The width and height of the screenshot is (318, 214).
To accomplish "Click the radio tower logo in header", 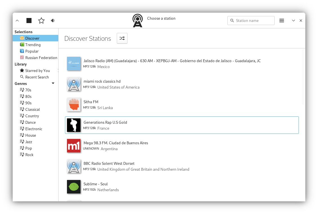I will (138, 21).
